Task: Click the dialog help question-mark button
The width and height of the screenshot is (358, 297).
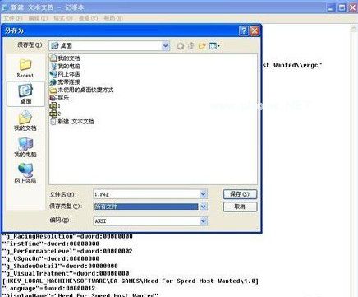Action: [x=243, y=30]
